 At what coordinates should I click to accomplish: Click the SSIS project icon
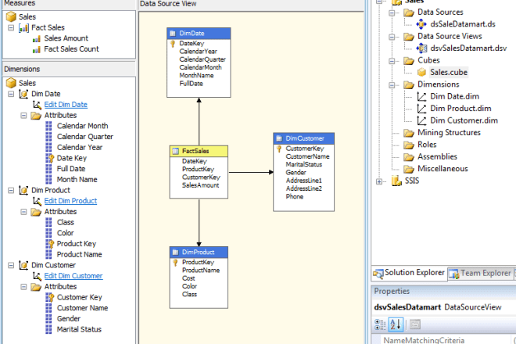pyautogui.click(x=396, y=181)
